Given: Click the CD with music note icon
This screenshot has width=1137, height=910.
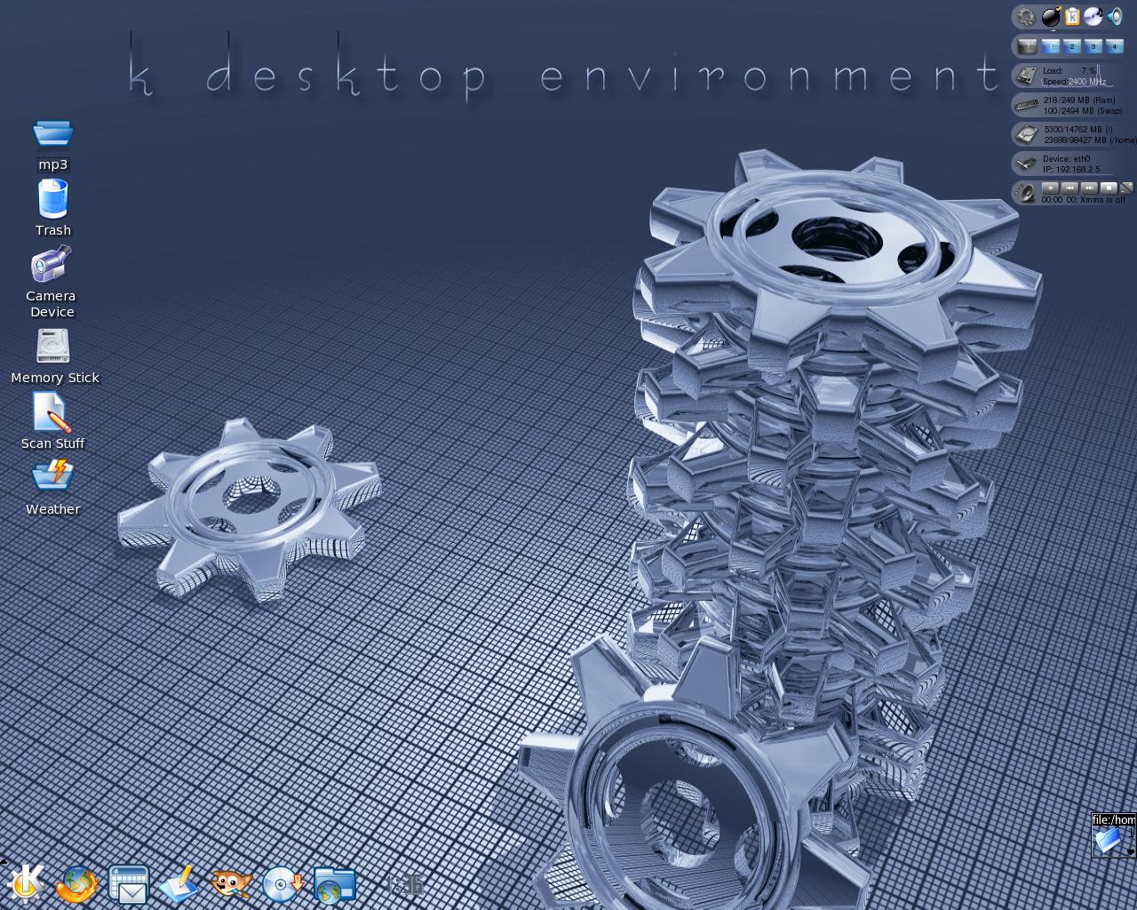Looking at the screenshot, I should pyautogui.click(x=1093, y=15).
